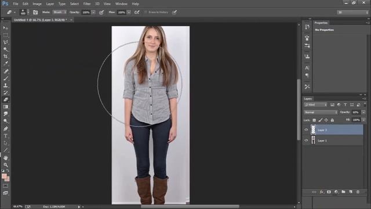Select the Rectangular Marquee tool
The width and height of the screenshot is (371, 209).
(5, 35)
